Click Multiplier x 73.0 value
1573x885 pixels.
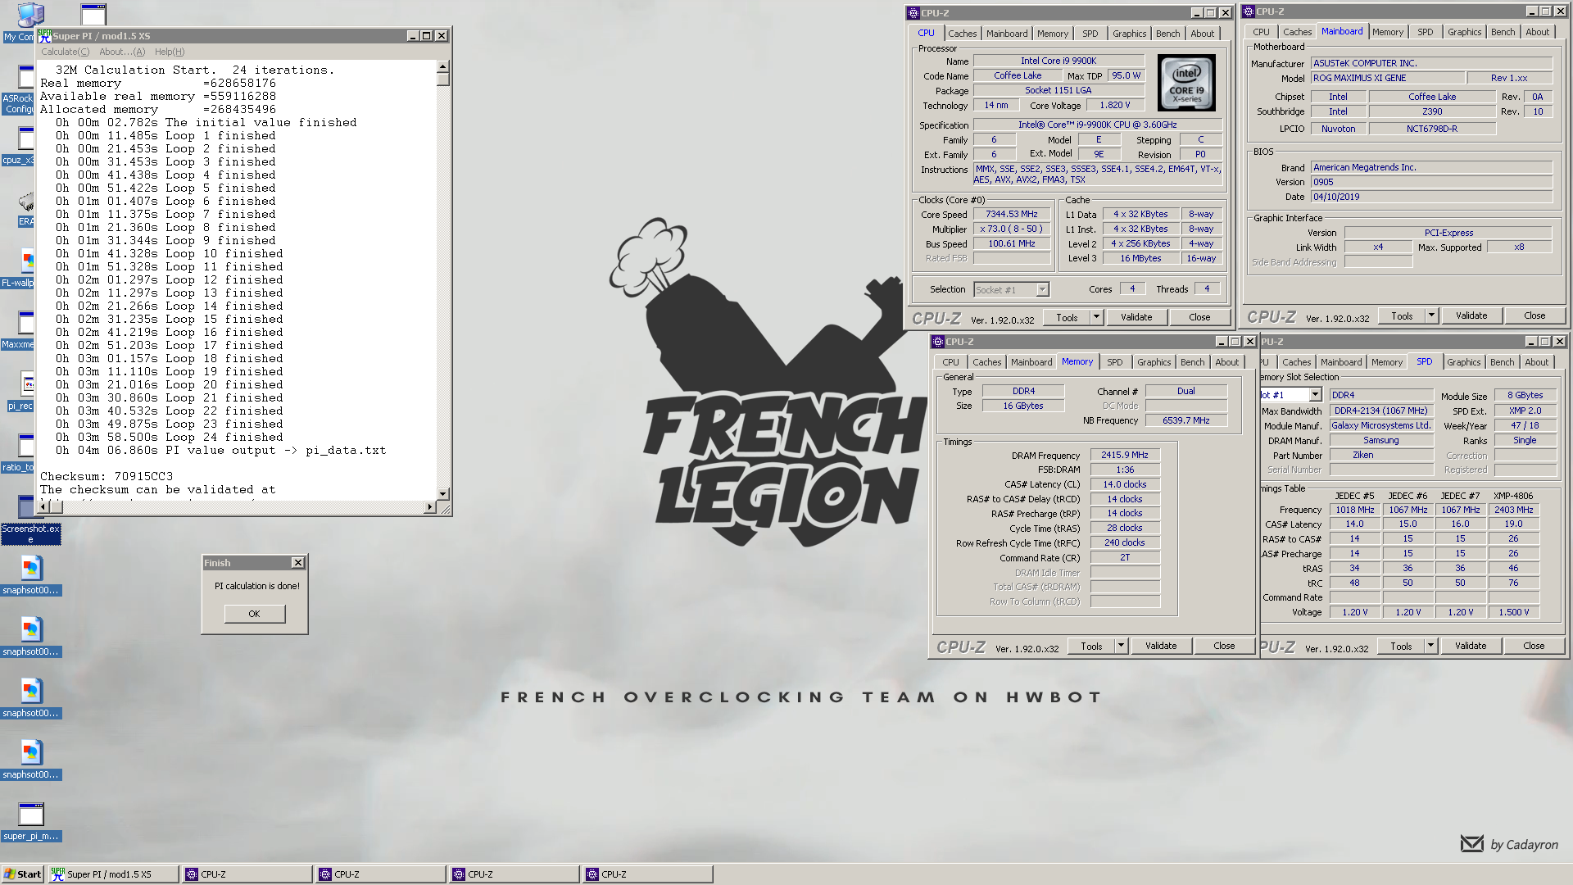(1011, 229)
